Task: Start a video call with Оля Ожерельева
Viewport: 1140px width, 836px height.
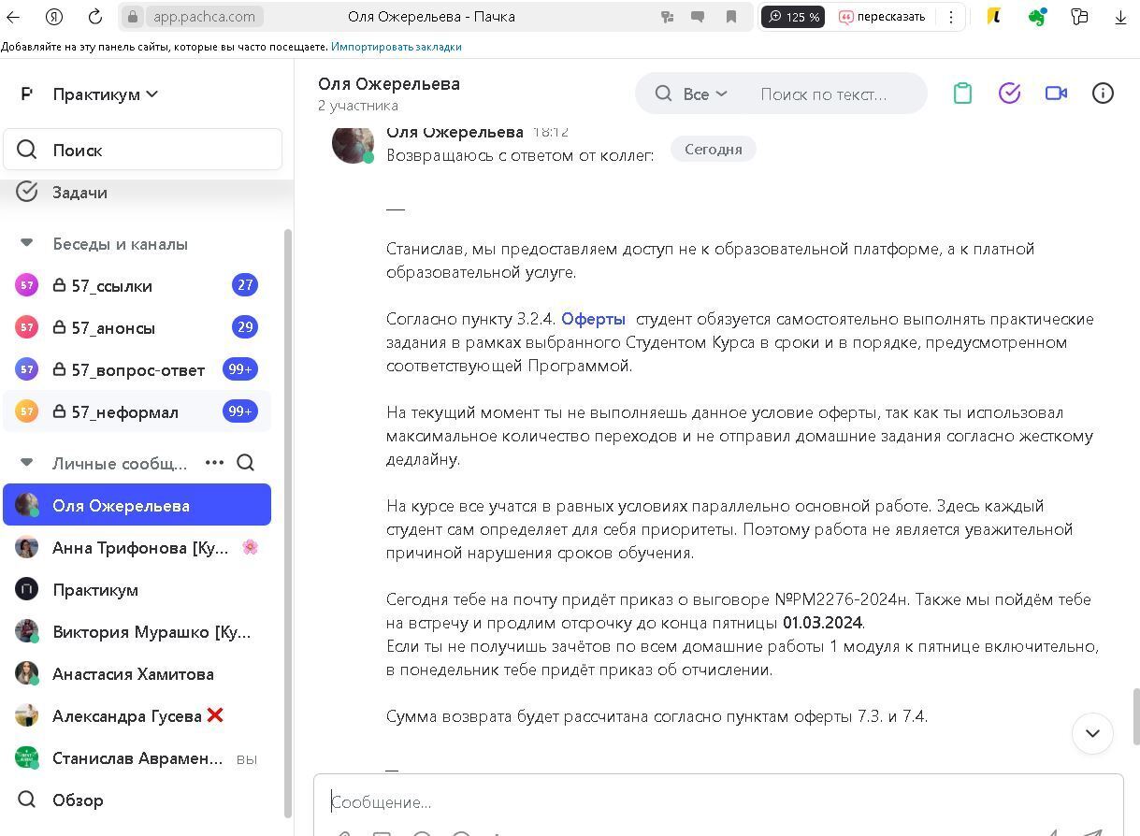Action: (x=1056, y=94)
